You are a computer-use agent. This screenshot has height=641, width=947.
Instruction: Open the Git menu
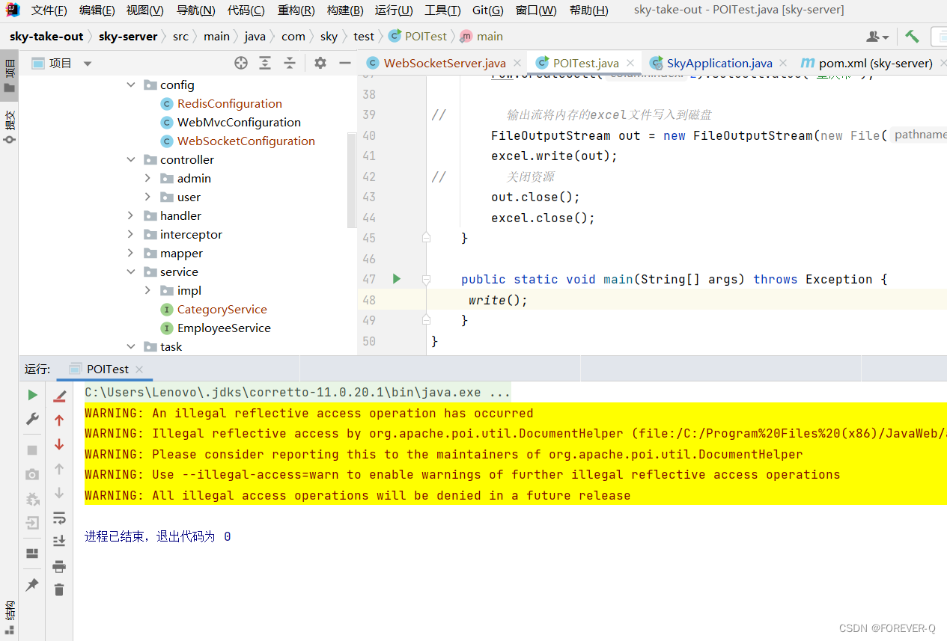(487, 10)
